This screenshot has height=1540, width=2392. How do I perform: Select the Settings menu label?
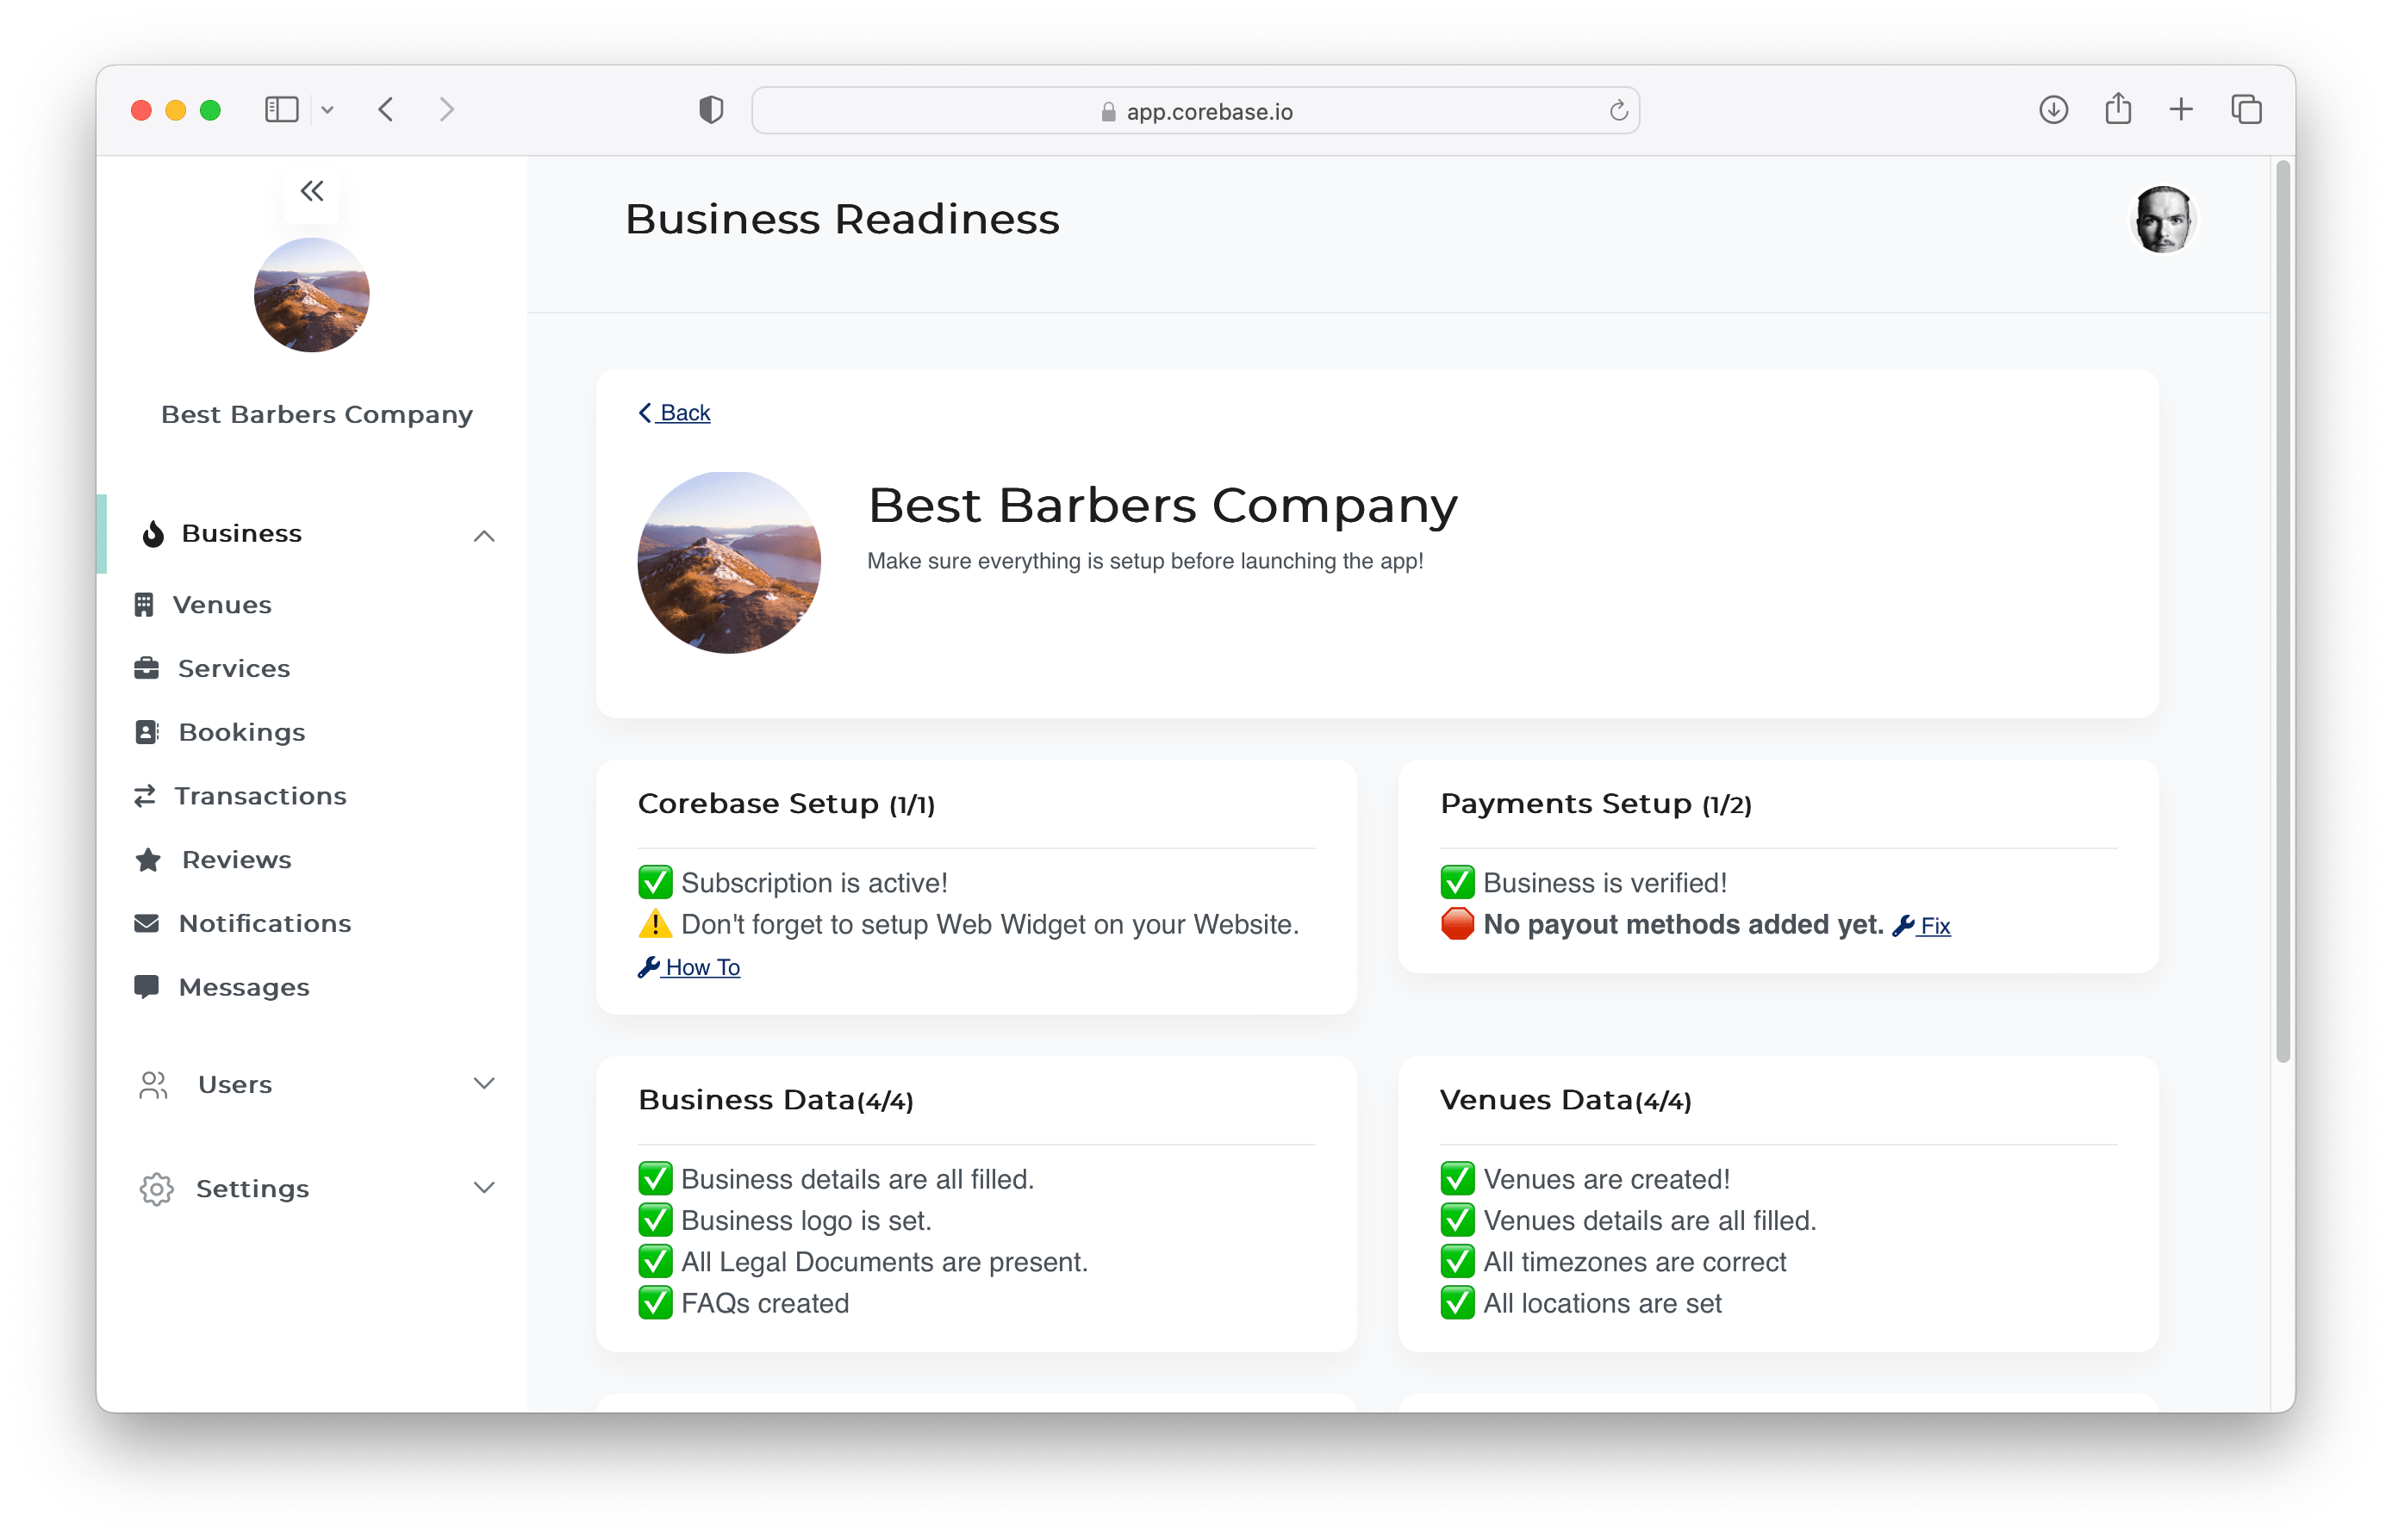(252, 1189)
